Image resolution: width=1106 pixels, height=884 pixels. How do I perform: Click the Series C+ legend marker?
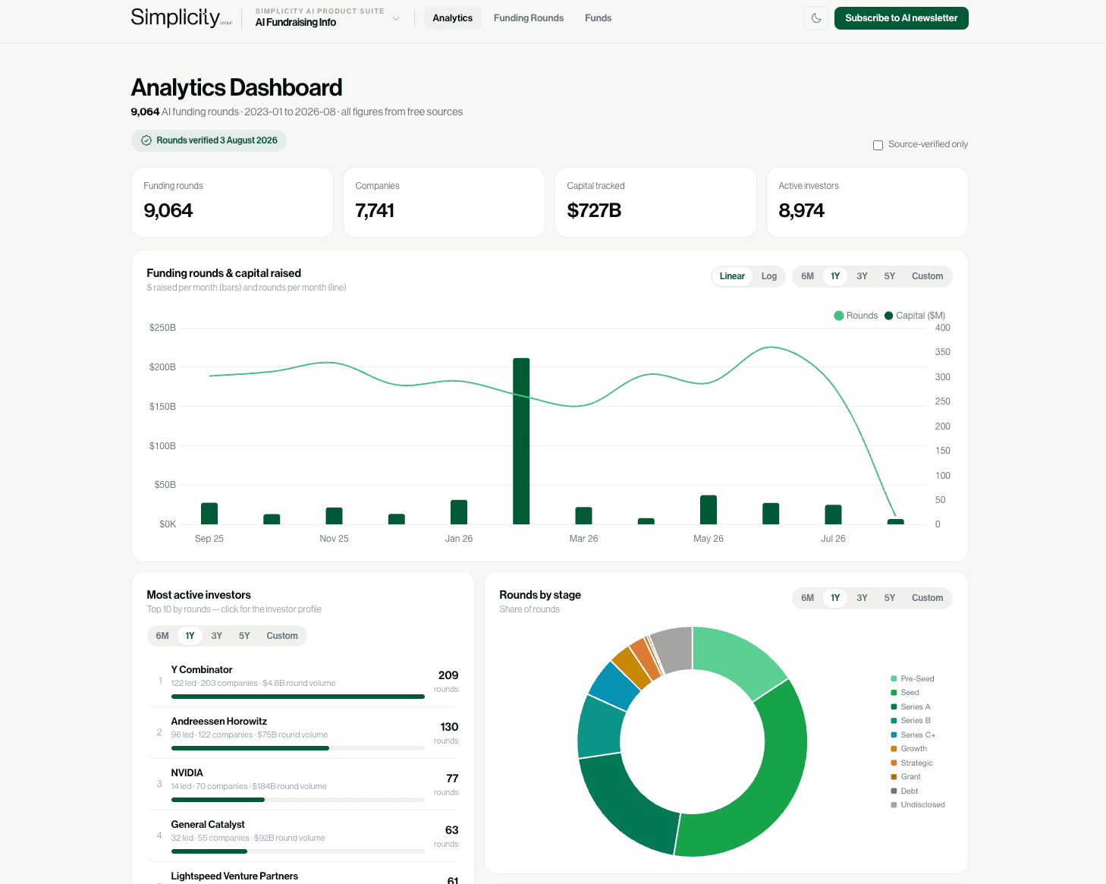894,735
